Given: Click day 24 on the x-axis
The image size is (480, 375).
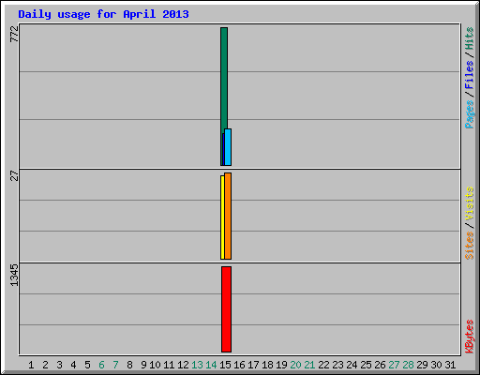Looking at the screenshot, I should [x=352, y=365].
